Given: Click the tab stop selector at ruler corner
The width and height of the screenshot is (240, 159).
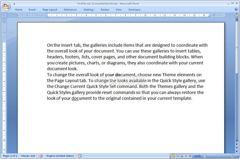Looking at the screenshot, I should [4, 15].
